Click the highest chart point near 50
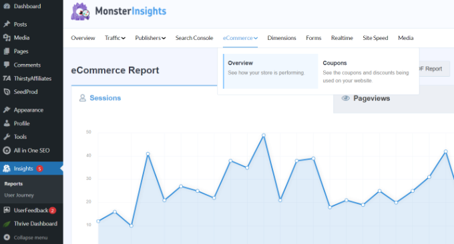Screen dimensions: 454x244 coord(264,135)
